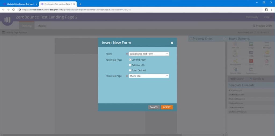
Task: Select the last Template Elements row (DIV)
Action: (251, 112)
